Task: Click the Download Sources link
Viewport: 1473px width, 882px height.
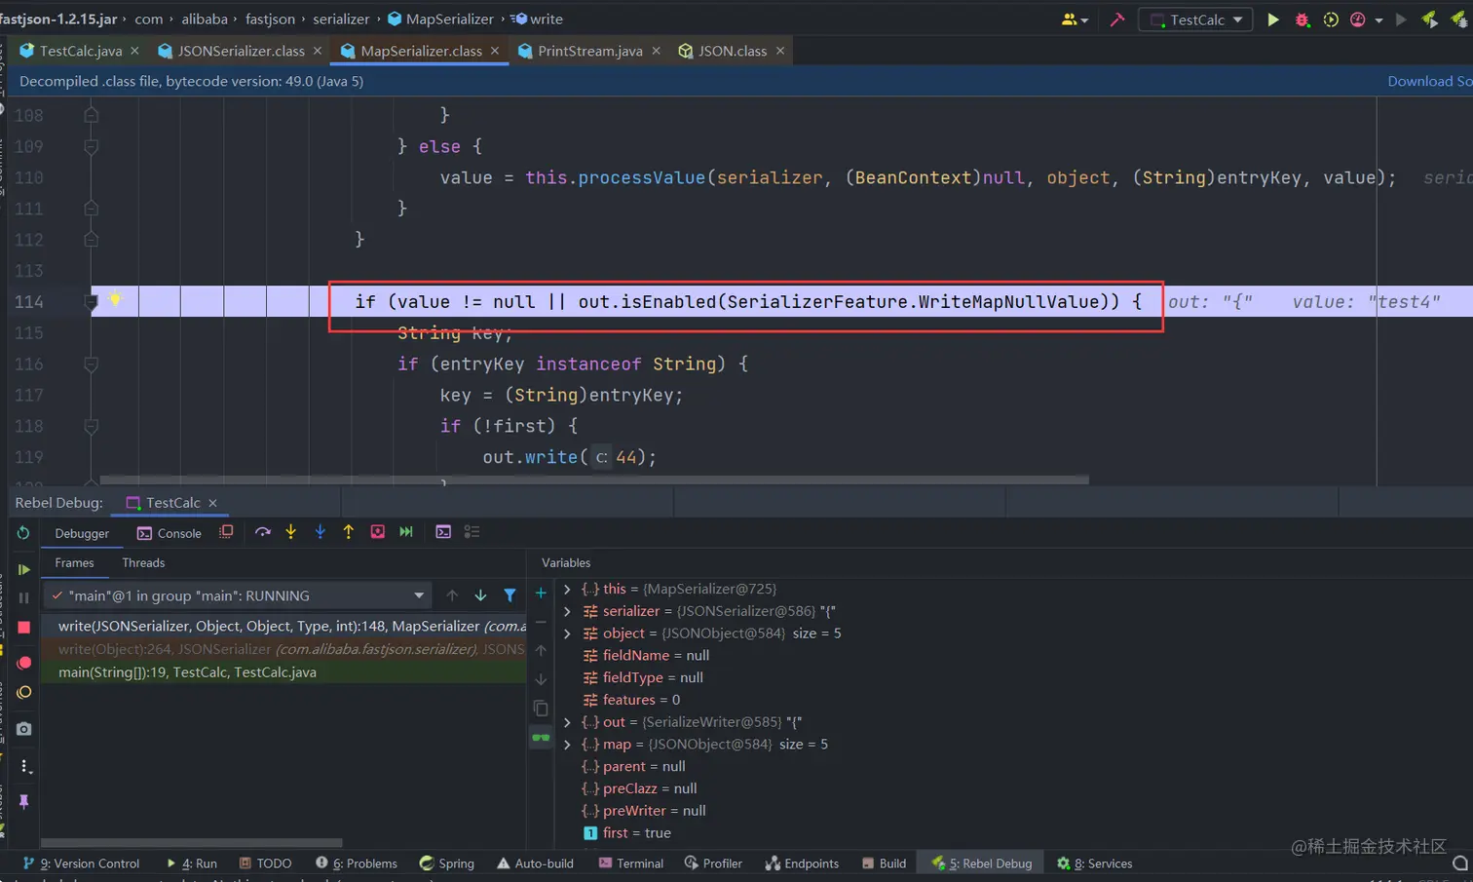Action: pos(1429,81)
